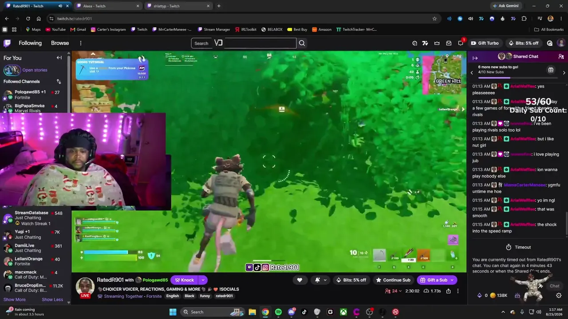The width and height of the screenshot is (568, 319).
Task: Reload the current Twitch page
Action: [28, 19]
